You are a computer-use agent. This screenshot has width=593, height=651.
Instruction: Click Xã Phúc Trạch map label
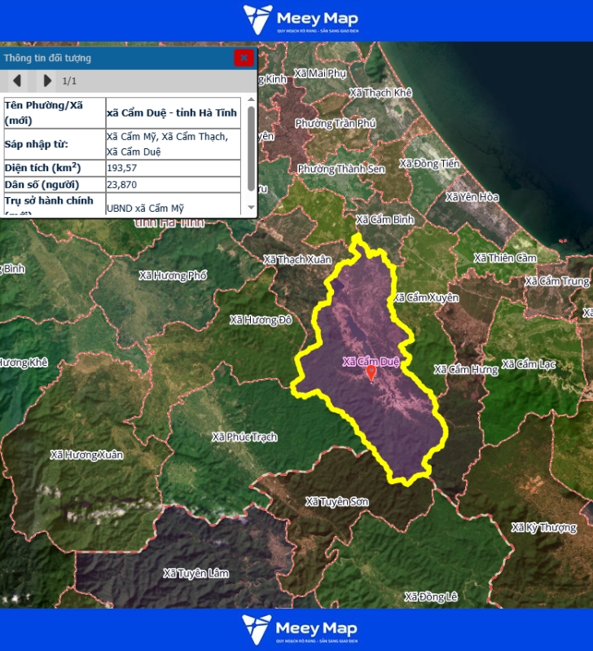pos(244,438)
